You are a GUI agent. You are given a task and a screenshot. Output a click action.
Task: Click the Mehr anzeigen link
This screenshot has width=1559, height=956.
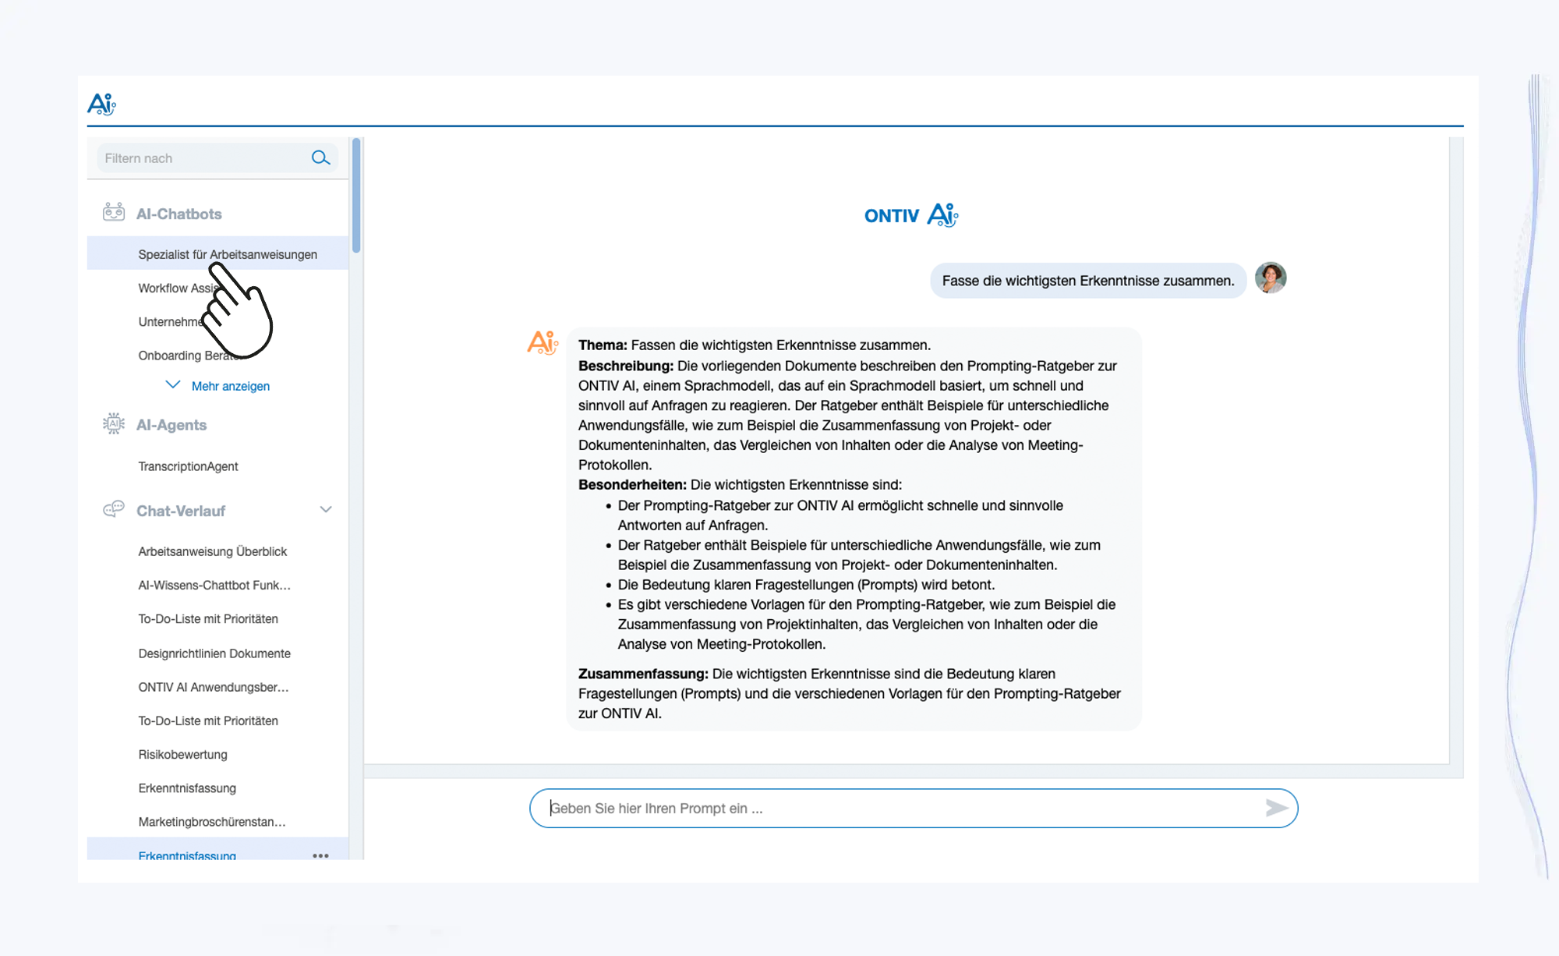click(x=230, y=386)
